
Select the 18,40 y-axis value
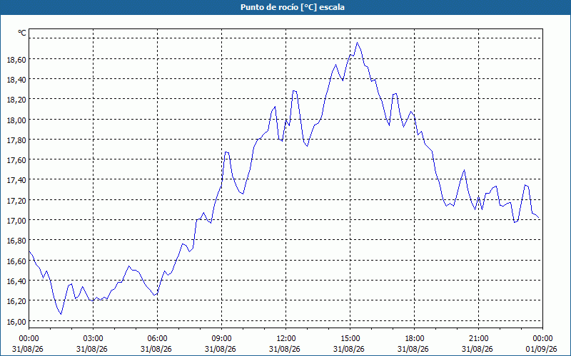pyautogui.click(x=16, y=80)
